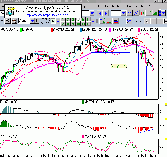
Task: Click the red SARS color swatch
Action: click(51, 30)
